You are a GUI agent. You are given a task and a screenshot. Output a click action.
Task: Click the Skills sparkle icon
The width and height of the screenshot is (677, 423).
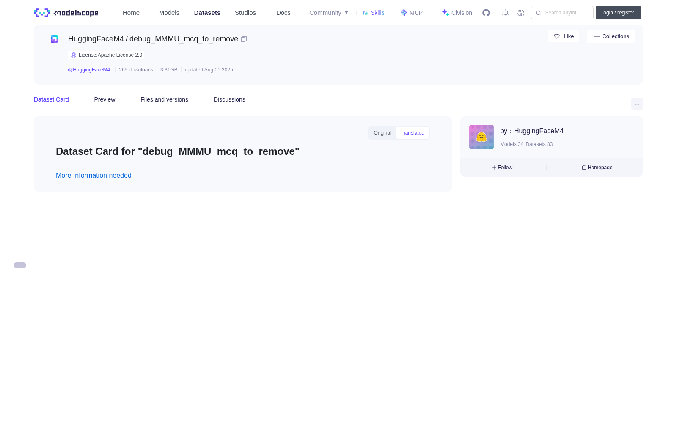pos(365,13)
